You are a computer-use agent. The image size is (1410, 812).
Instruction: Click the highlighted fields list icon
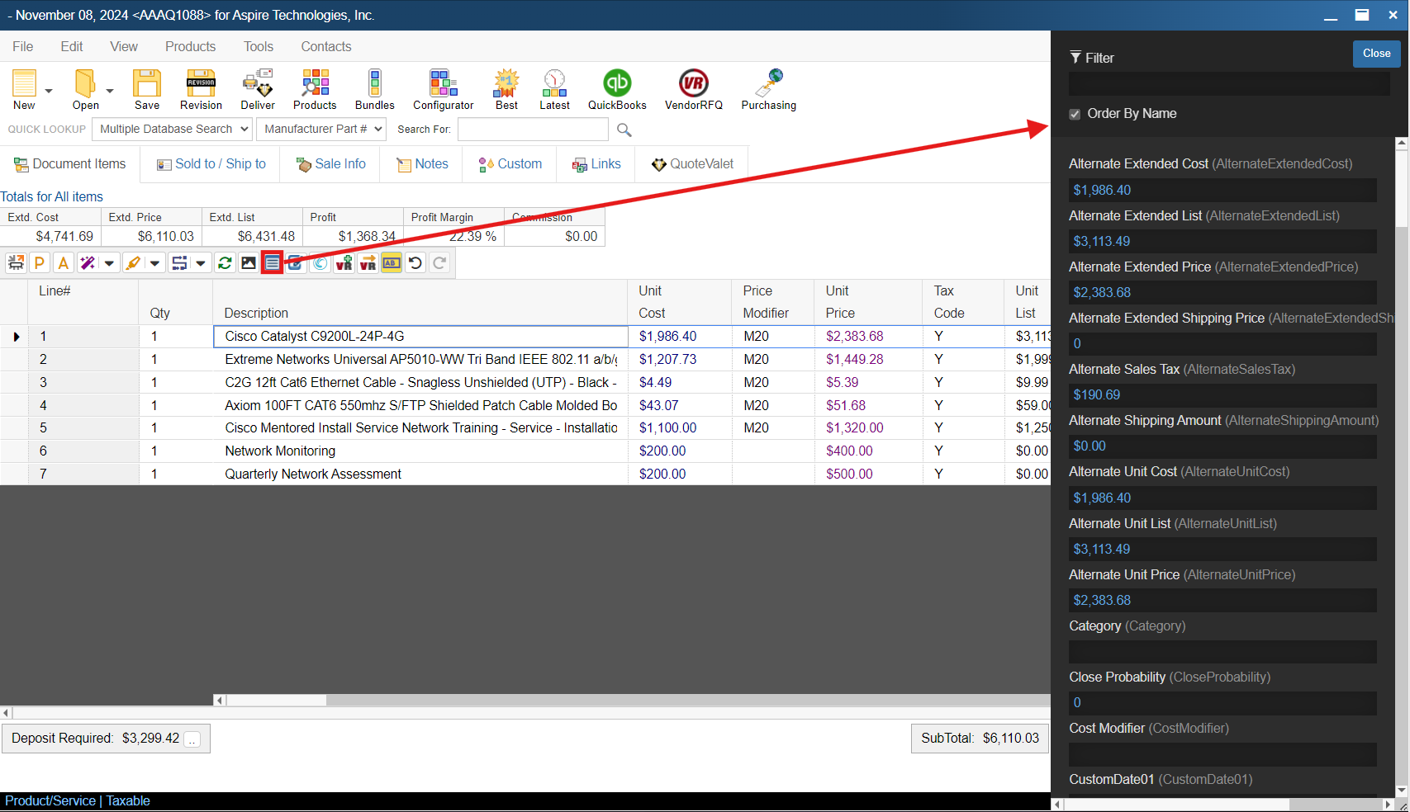[272, 263]
